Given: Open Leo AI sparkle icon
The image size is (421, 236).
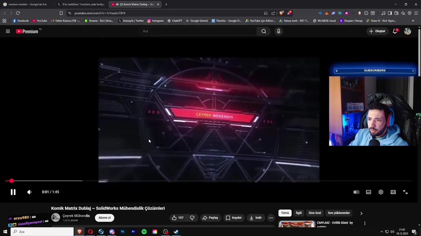Looking at the screenshot, I should (x=403, y=13).
